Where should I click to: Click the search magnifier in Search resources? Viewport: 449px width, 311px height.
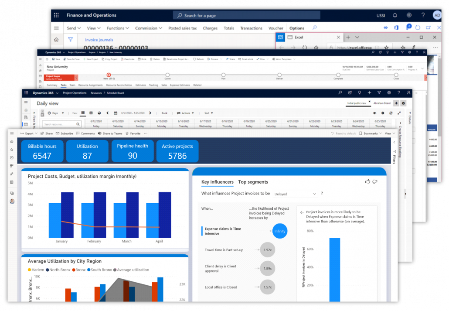78,124
